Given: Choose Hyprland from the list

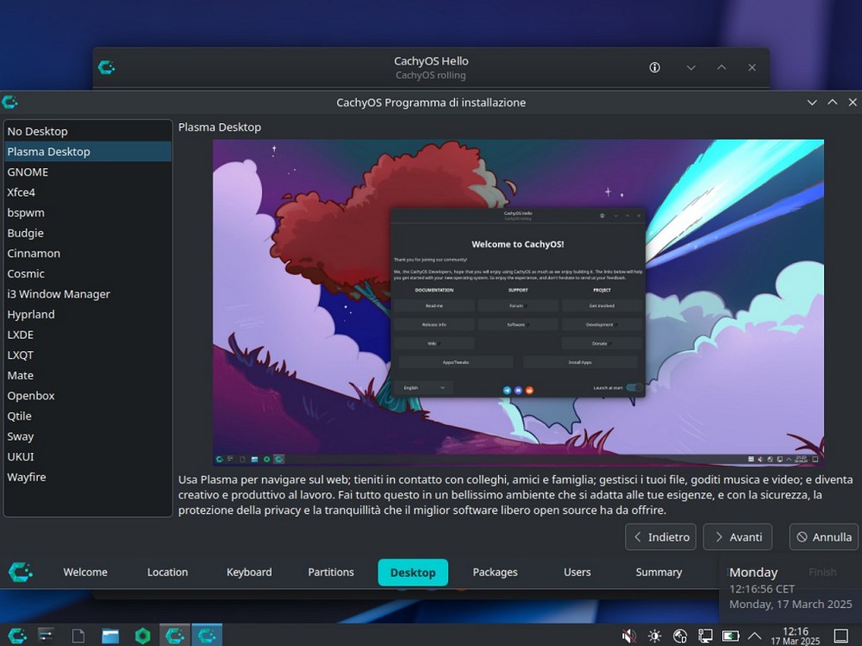Looking at the screenshot, I should (x=88, y=315).
